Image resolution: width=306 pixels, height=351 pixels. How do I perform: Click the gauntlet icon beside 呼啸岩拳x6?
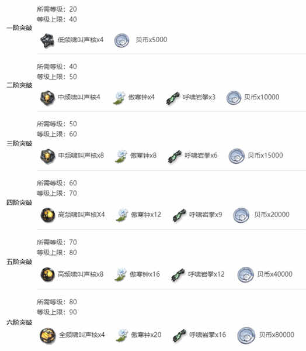pyautogui.click(x=175, y=156)
